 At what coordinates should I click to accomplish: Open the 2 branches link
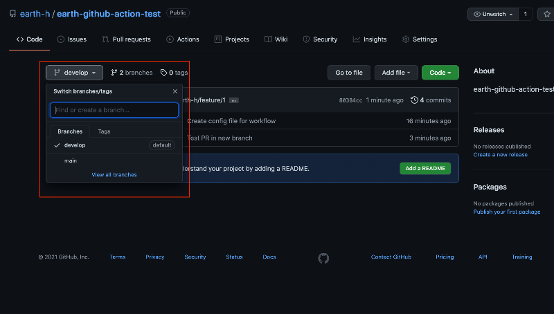pos(132,73)
